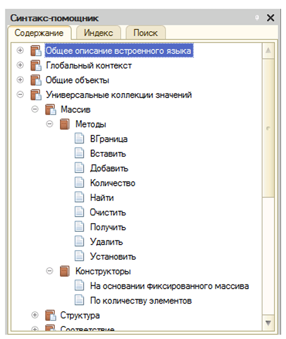Viewport: 286px width, 339px height.
Task: Select the Структура item
Action: click(x=80, y=315)
